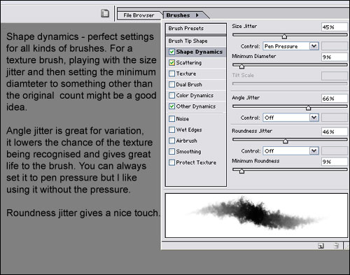Open the Brushes palette flyout menu arrow

click(197, 15)
